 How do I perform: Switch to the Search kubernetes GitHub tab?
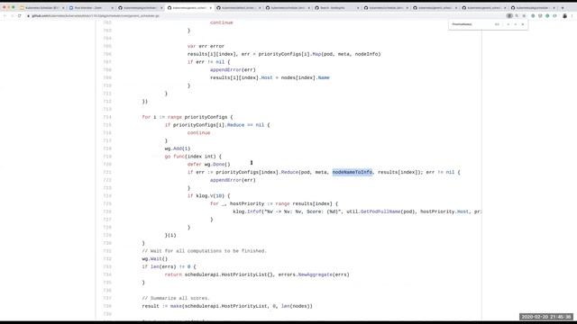click(336, 8)
